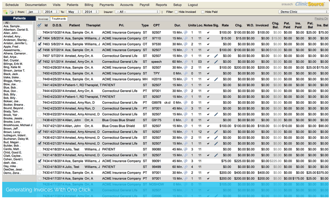
Task: Click the Notes checkmark for treatment 7444
Action: click(x=208, y=91)
